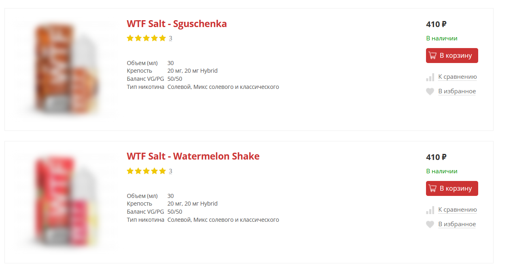Viewport: 515px width, 267px height.
Task: Click 'В избранное' link for Sguschenka
Action: (x=457, y=91)
